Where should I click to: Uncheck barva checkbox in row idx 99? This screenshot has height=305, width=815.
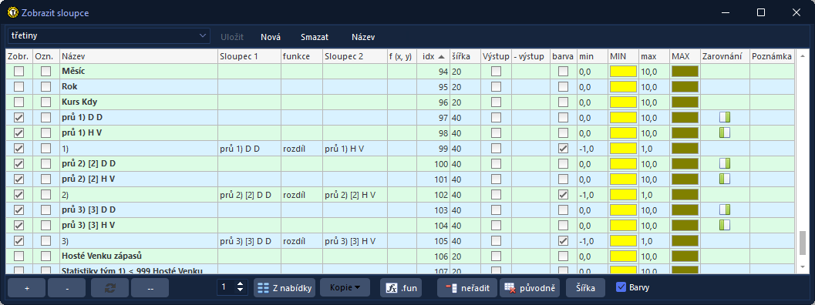[x=563, y=149]
